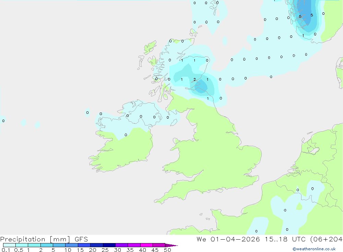Image resolution: width=343 pixels, height=252 pixels.
Task: Click the '10' legend scale label
Action: pyautogui.click(x=68, y=250)
